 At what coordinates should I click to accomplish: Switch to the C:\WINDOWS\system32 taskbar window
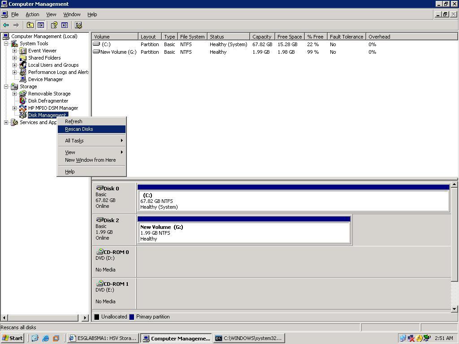(x=249, y=339)
